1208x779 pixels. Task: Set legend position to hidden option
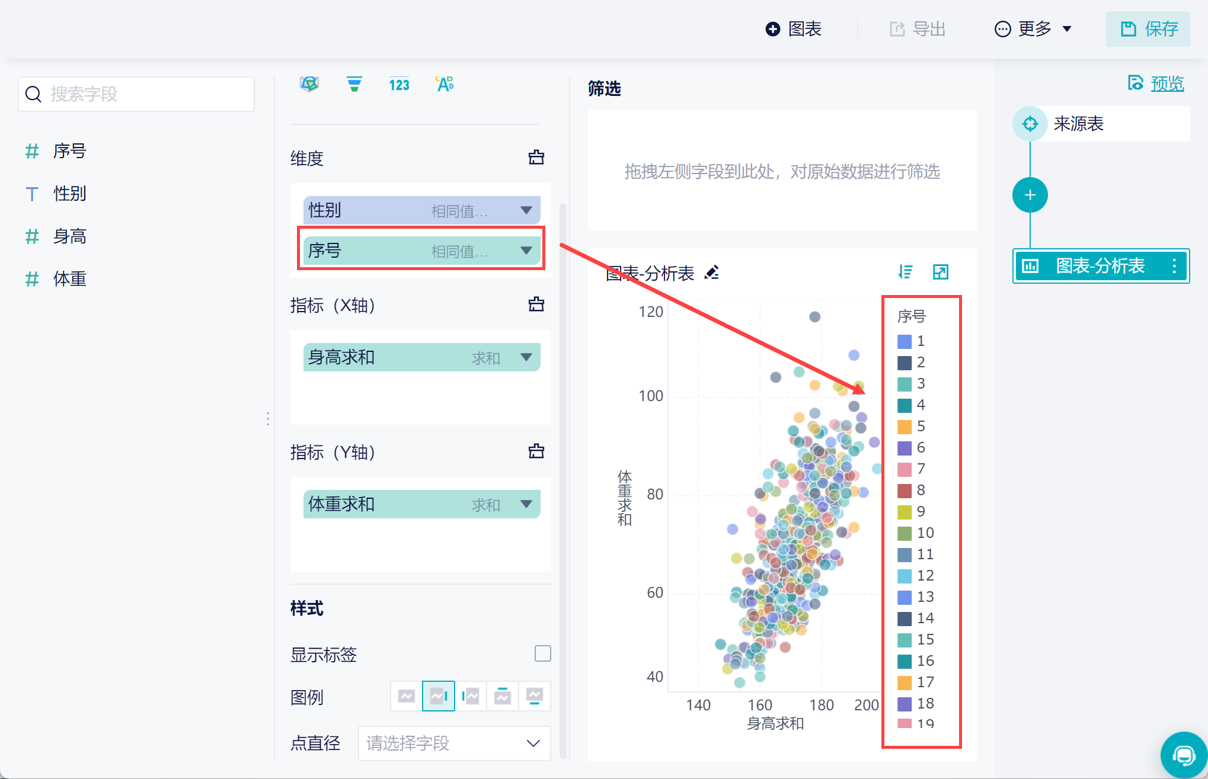coord(407,696)
